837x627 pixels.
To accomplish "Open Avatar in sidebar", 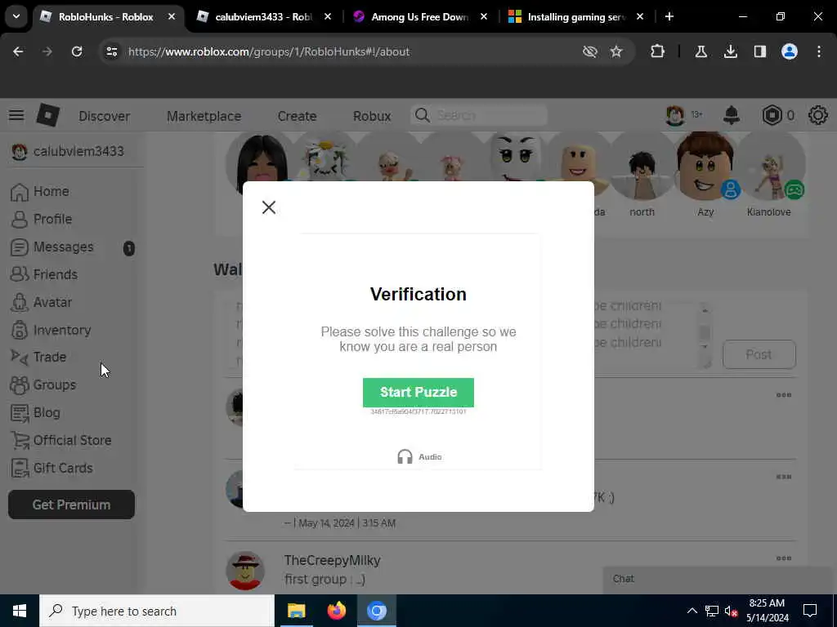I will tap(41, 302).
